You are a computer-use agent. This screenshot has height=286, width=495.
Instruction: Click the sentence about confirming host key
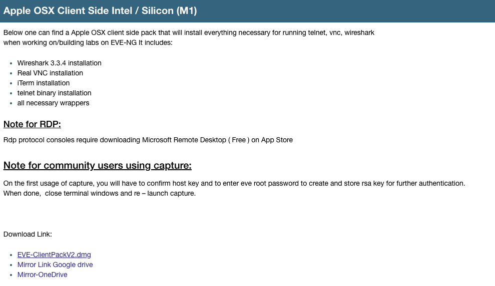point(234,183)
